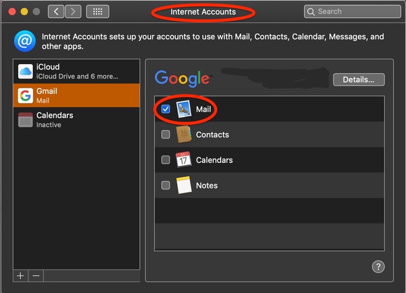Close the window with red button
This screenshot has height=293, width=406.
12,12
